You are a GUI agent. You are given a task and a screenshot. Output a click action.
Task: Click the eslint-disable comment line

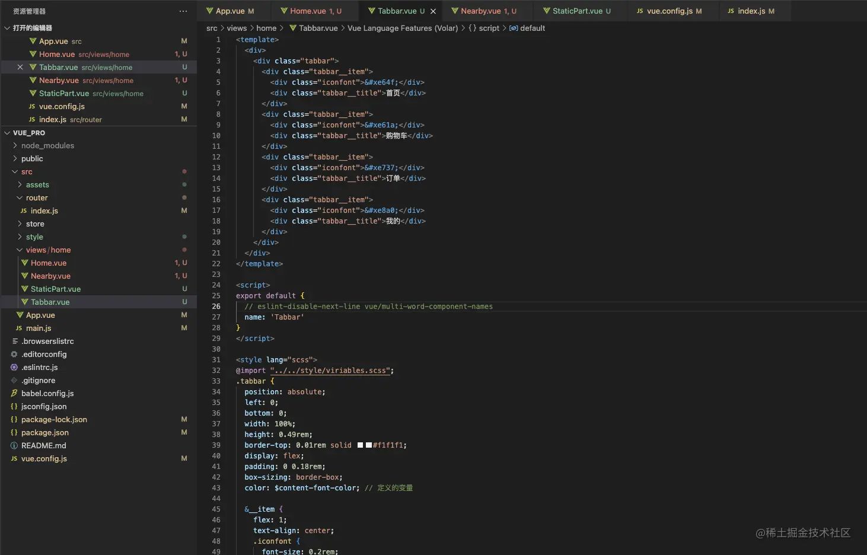(368, 307)
